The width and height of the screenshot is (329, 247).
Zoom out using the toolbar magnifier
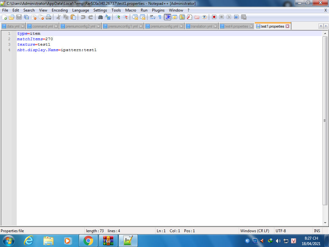[x=125, y=17]
